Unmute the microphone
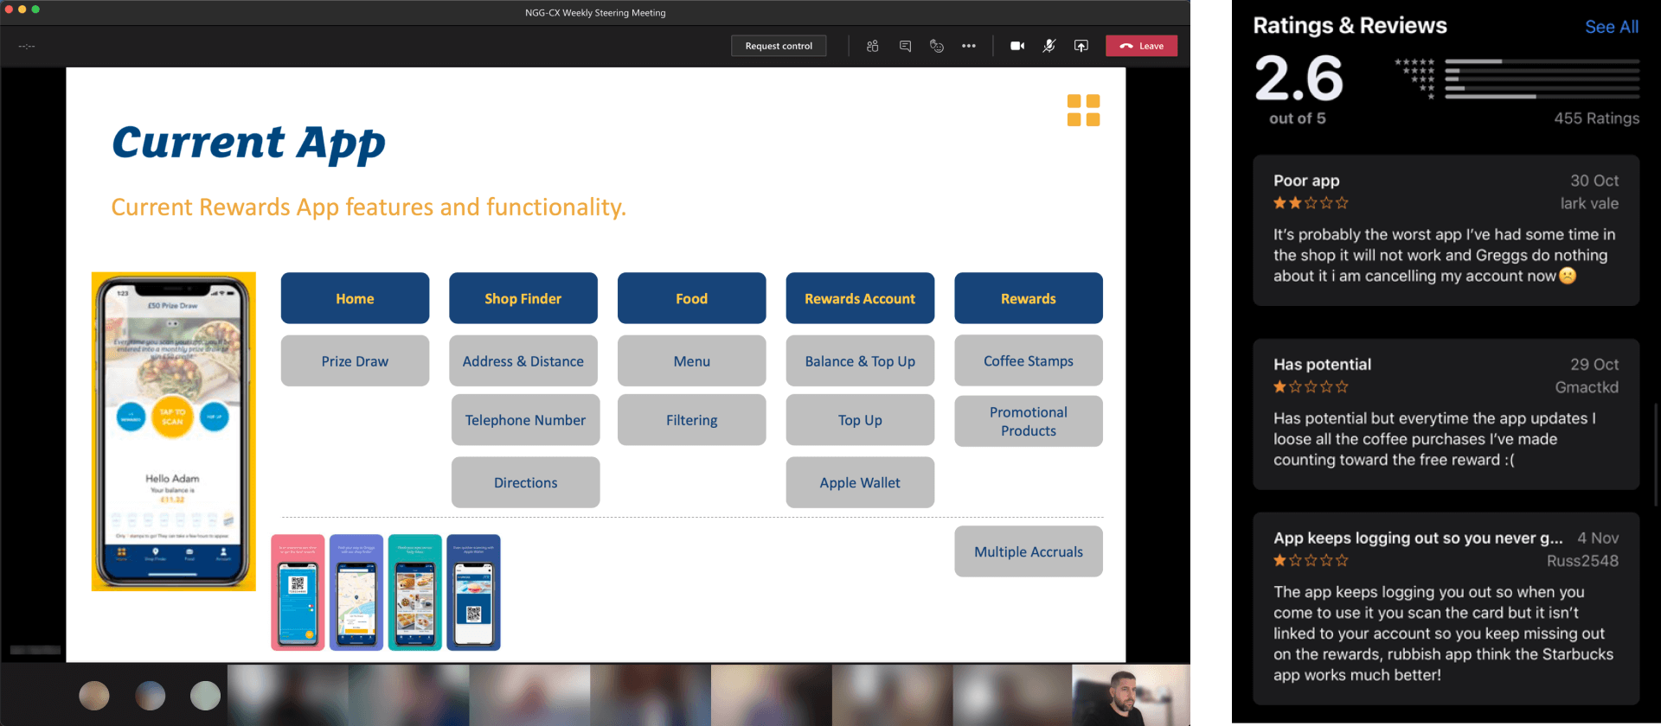The width and height of the screenshot is (1661, 726). pyautogui.click(x=1049, y=46)
